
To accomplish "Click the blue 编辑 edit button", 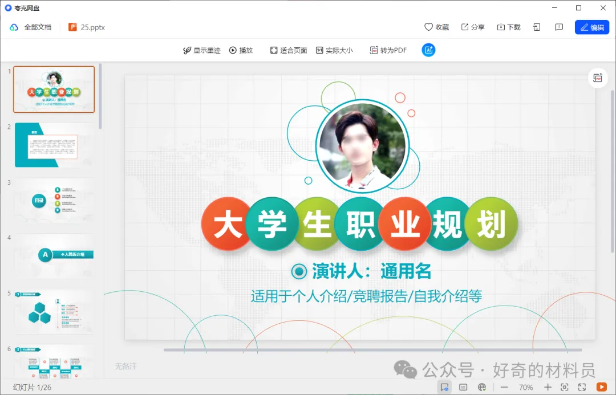I will point(592,27).
